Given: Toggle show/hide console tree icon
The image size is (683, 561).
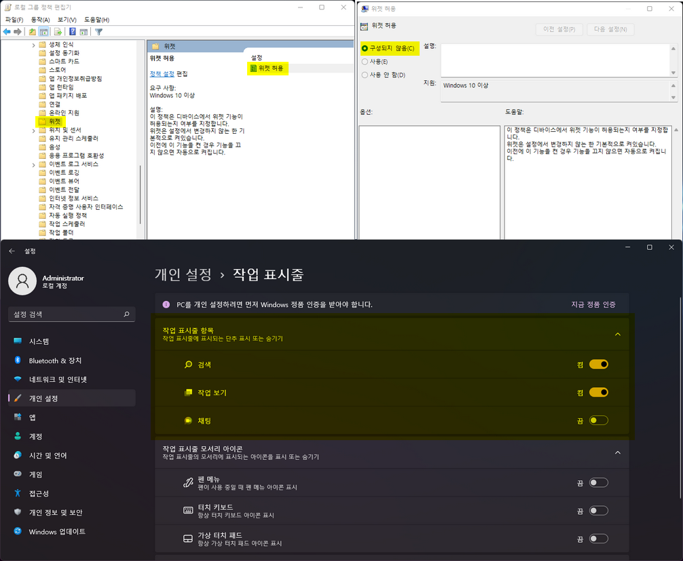Looking at the screenshot, I should click(43, 31).
